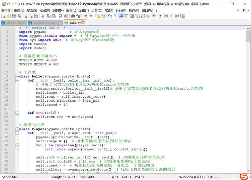Open the Function List panel icon
The image size is (251, 180).
[143, 16]
